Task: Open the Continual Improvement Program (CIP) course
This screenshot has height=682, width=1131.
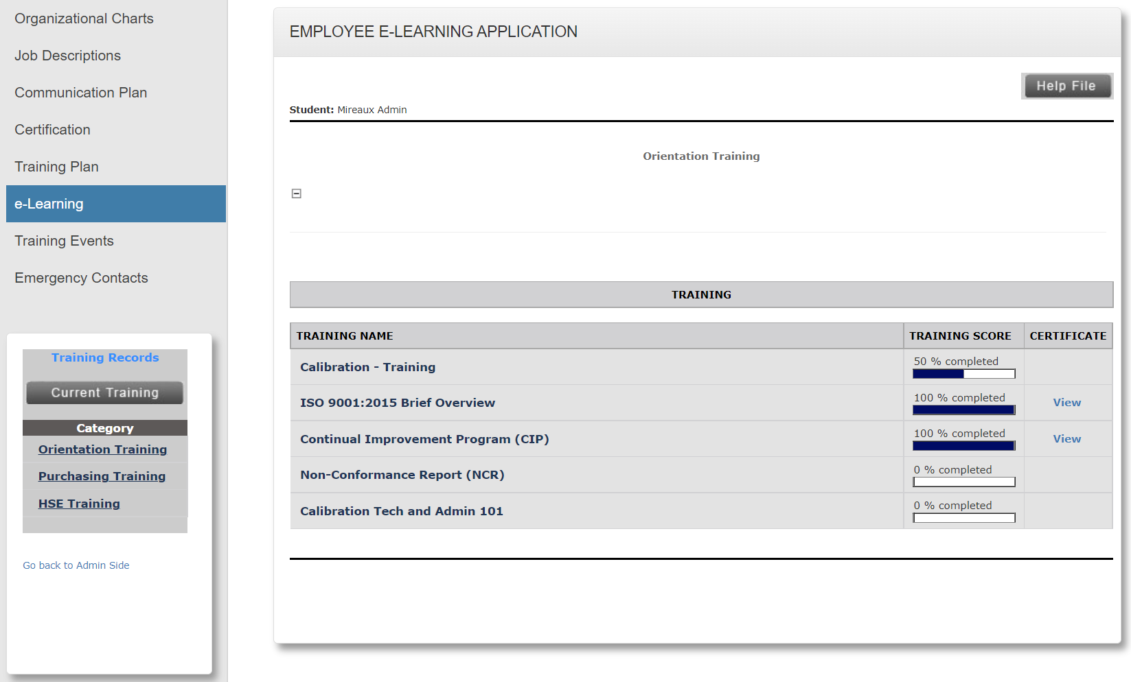Action: (x=424, y=438)
